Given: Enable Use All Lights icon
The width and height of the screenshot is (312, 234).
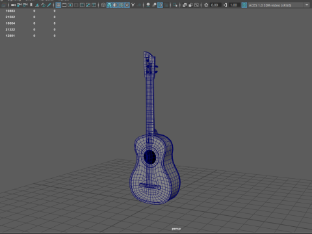Looking at the screenshot, I should pyautogui.click(x=133, y=5).
